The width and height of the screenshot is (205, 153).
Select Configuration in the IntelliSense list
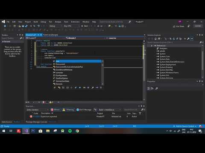point(61,75)
